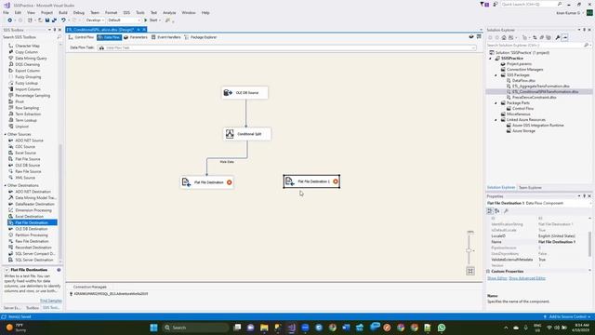Toggle auto-hide pin on Properties panel
This screenshot has height=335, width=595.
click(x=585, y=196)
